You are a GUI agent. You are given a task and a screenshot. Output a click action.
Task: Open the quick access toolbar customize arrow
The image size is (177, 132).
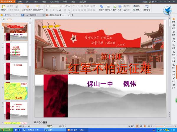(19, 15)
